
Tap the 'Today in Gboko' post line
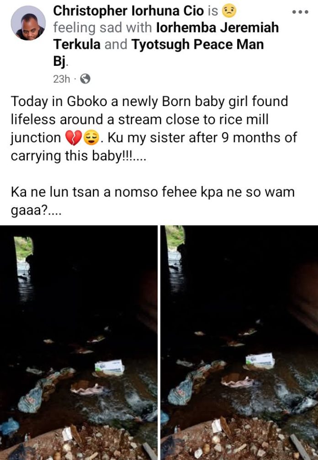coord(149,102)
